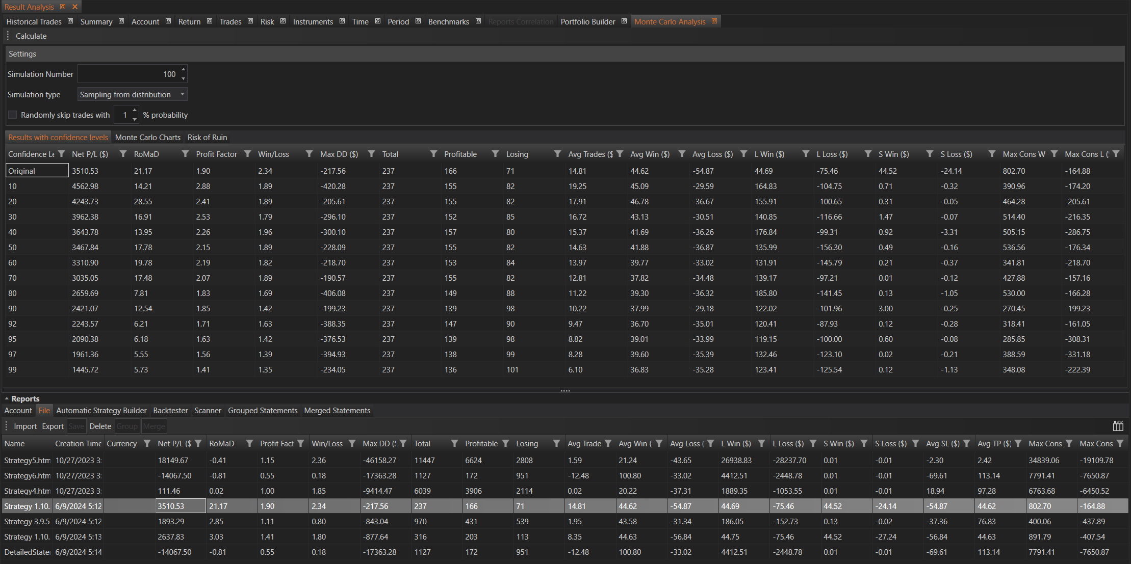Click the Import button in Reports
Image resolution: width=1131 pixels, height=564 pixels.
tap(25, 426)
